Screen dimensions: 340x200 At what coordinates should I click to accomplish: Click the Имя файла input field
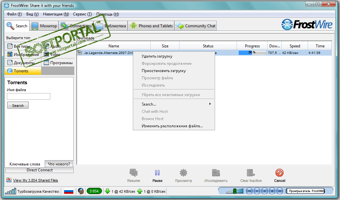29,96
